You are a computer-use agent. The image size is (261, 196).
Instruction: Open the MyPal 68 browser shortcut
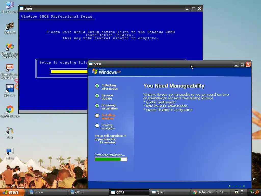pos(10,28)
